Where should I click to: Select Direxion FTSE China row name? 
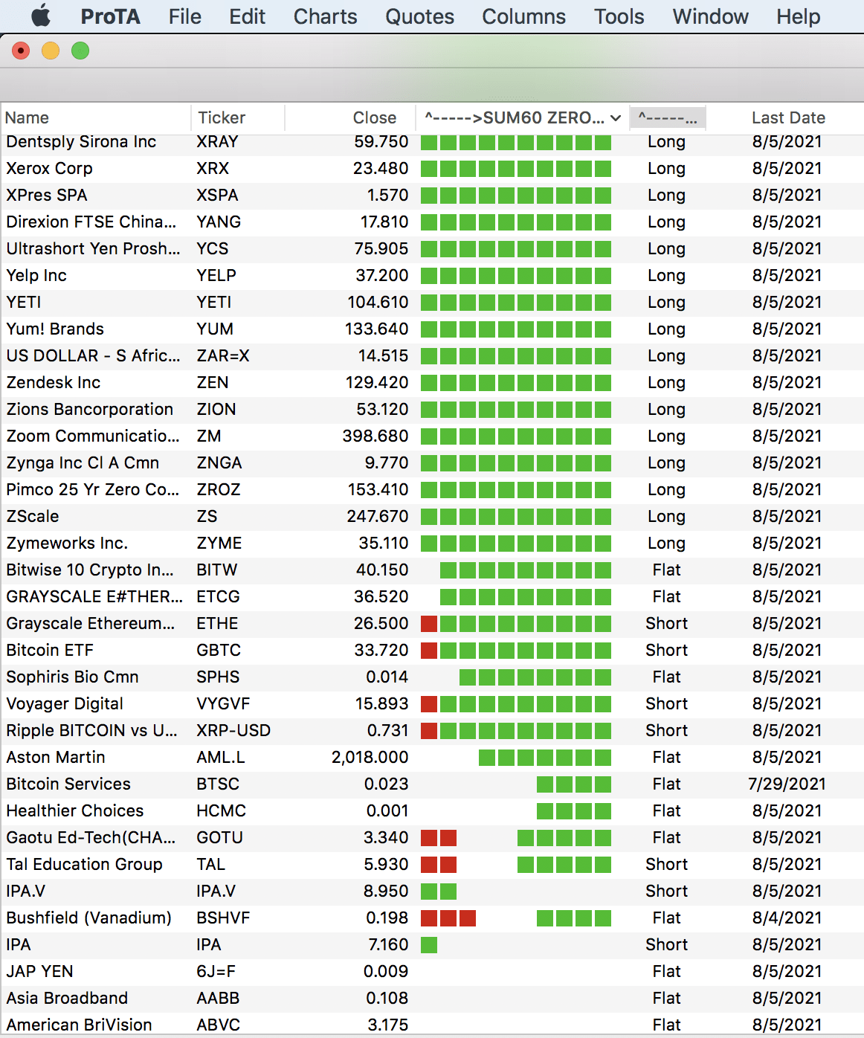click(x=91, y=222)
